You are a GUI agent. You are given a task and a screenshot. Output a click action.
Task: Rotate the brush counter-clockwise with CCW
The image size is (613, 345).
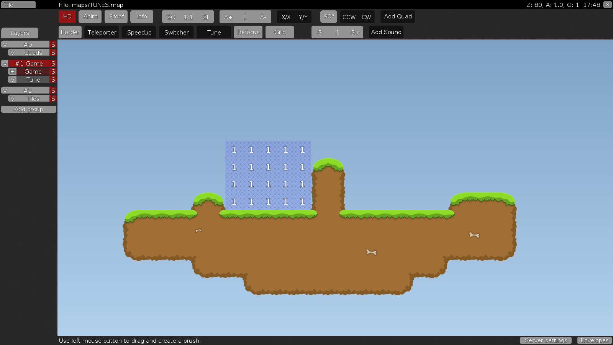[x=348, y=17]
